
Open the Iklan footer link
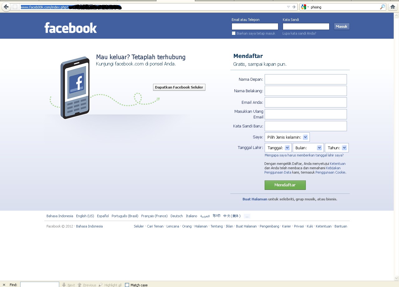pos(229,226)
